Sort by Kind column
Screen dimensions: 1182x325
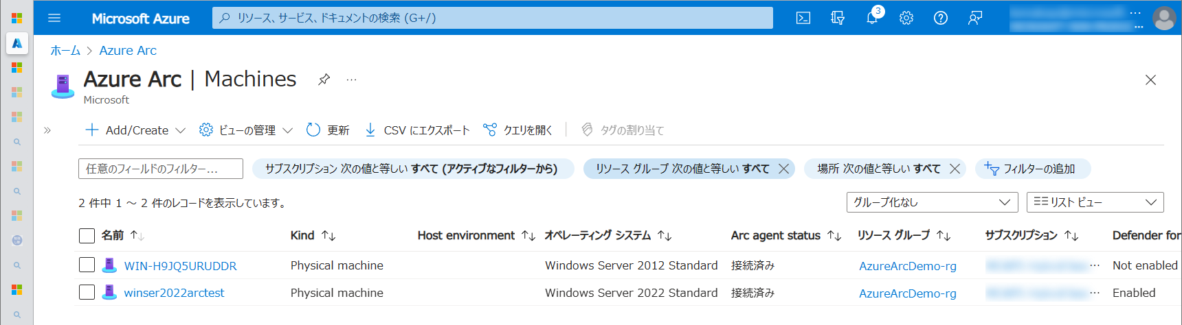tap(313, 235)
